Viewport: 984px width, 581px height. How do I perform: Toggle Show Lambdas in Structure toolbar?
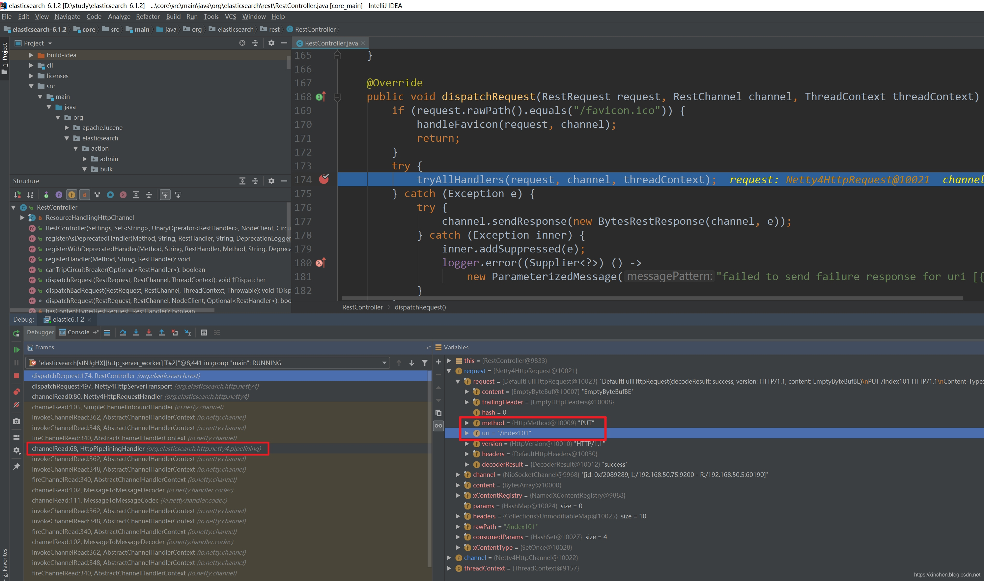(123, 194)
